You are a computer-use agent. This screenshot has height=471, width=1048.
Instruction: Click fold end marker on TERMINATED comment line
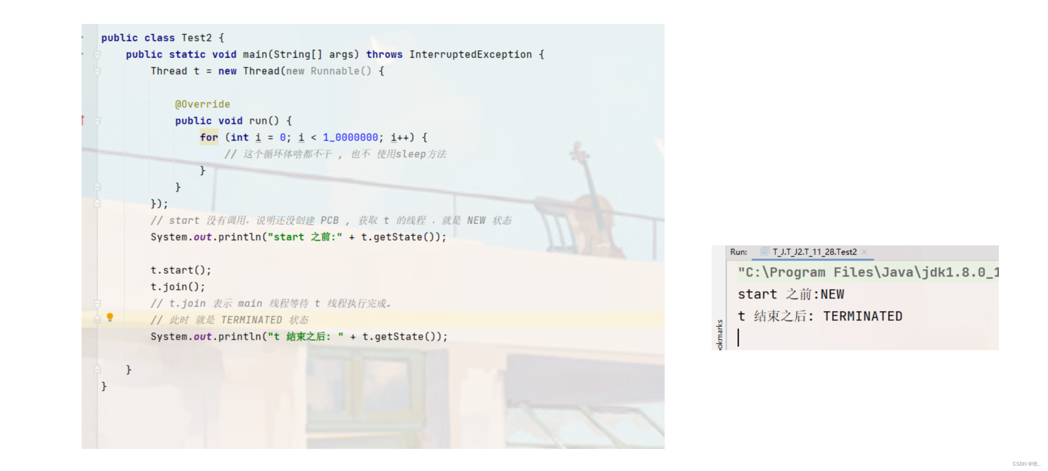(x=97, y=320)
